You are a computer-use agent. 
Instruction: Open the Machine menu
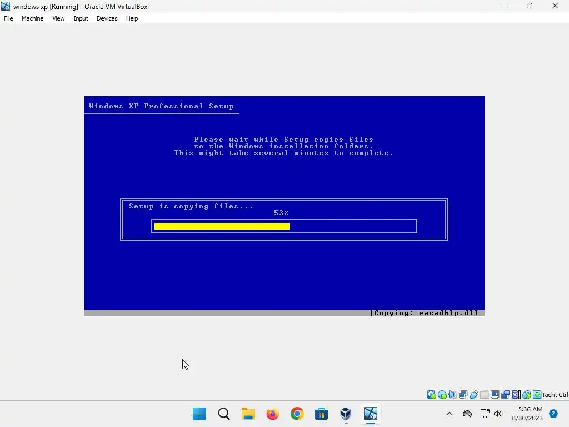pos(32,18)
